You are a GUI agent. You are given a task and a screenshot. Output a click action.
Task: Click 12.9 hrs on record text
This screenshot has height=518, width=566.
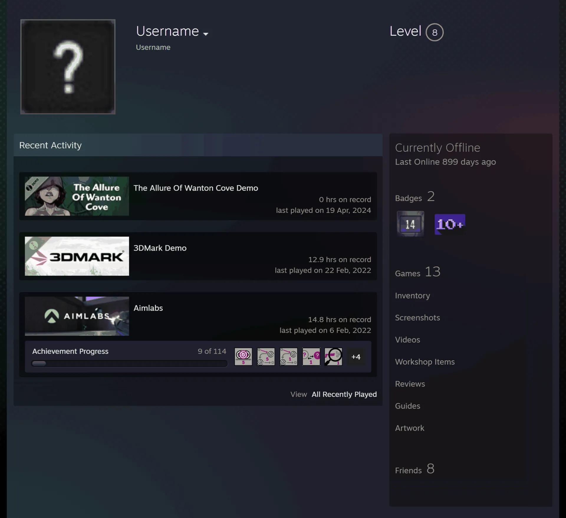tap(340, 259)
